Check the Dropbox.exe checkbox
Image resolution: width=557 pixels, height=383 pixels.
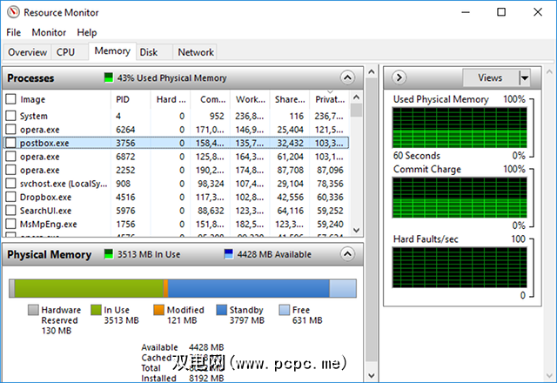click(x=11, y=197)
